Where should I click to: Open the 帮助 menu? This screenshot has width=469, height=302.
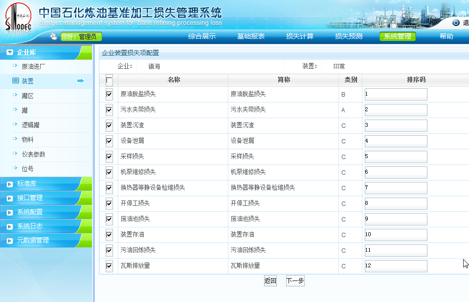[x=447, y=37]
